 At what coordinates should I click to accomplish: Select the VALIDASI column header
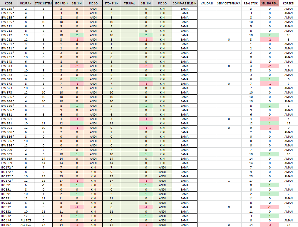pos(207,4)
